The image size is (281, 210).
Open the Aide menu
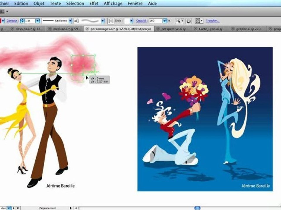[152, 3]
